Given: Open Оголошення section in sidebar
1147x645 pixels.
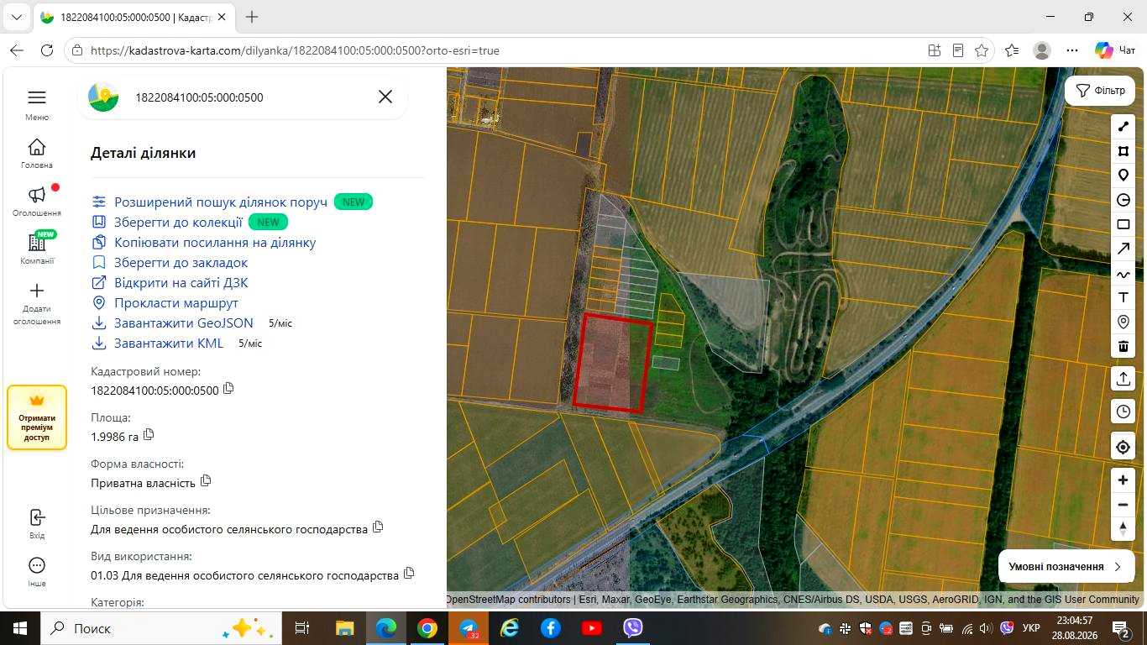Looking at the screenshot, I should [x=37, y=202].
